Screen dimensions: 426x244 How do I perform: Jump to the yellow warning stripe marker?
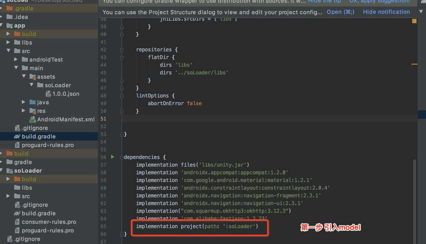pyautogui.click(x=414, y=64)
